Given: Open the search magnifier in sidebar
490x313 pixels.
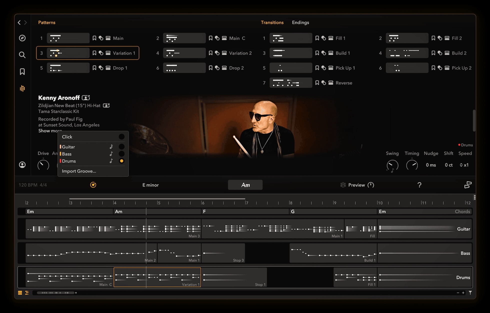Looking at the screenshot, I should pos(22,55).
